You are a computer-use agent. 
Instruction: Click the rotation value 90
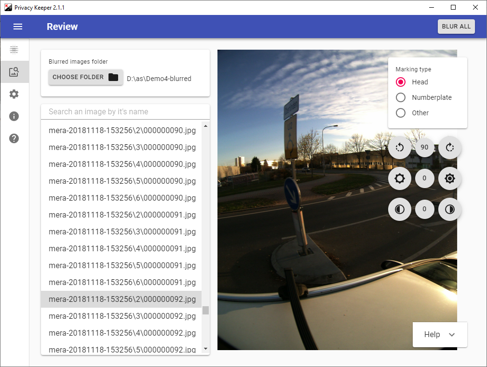[x=425, y=147]
